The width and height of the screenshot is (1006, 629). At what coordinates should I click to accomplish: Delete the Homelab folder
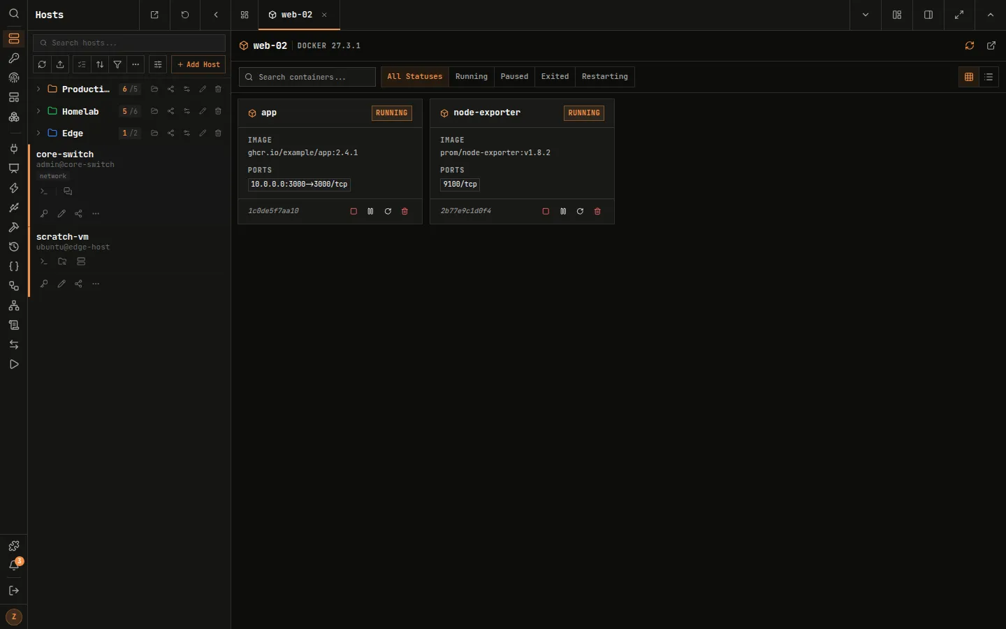pyautogui.click(x=218, y=111)
